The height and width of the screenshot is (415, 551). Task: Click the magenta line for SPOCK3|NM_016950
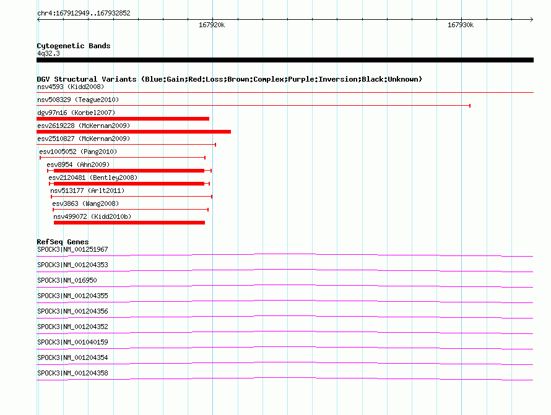pyautogui.click(x=285, y=286)
